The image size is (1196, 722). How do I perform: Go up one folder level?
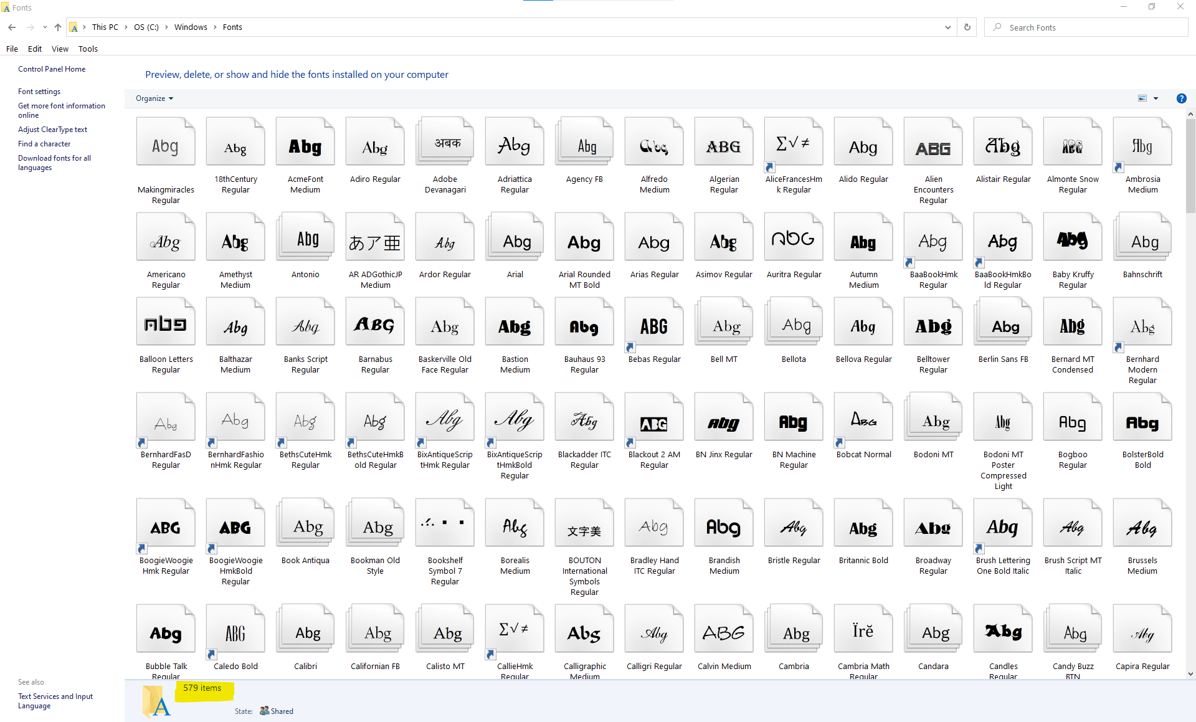click(x=58, y=27)
